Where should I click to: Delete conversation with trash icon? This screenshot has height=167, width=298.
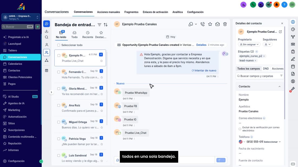pos(225,24)
